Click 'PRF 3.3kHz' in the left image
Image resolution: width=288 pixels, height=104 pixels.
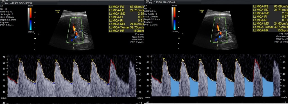(7, 25)
